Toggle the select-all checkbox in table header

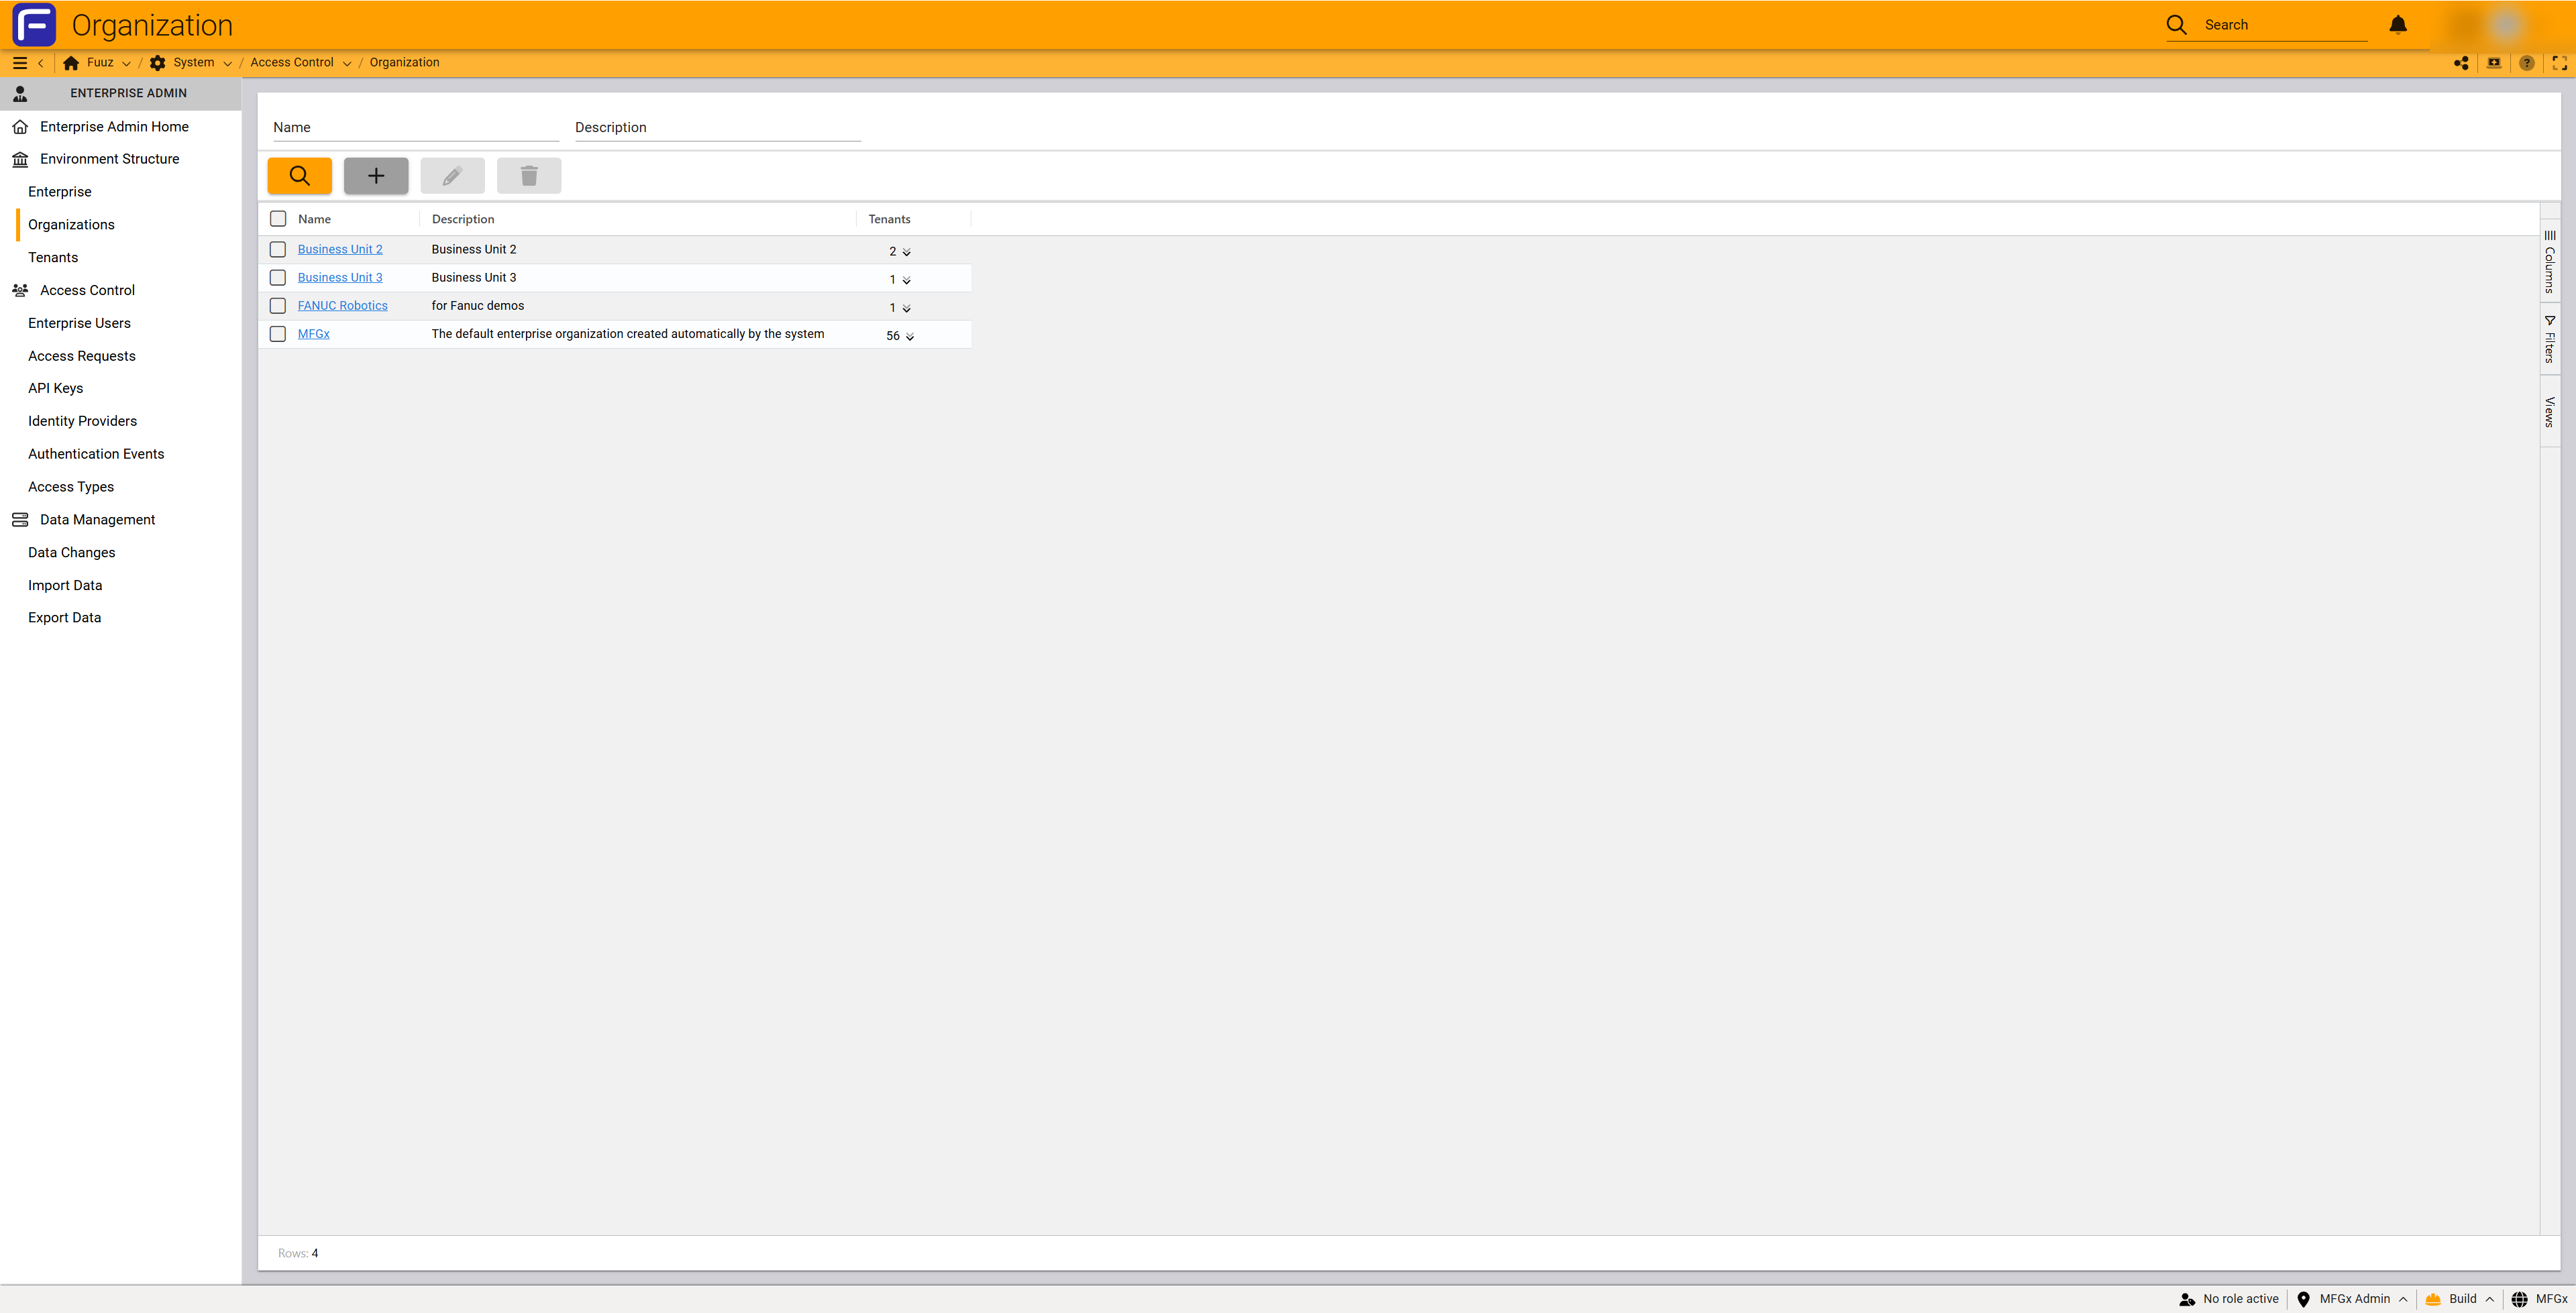click(x=278, y=219)
